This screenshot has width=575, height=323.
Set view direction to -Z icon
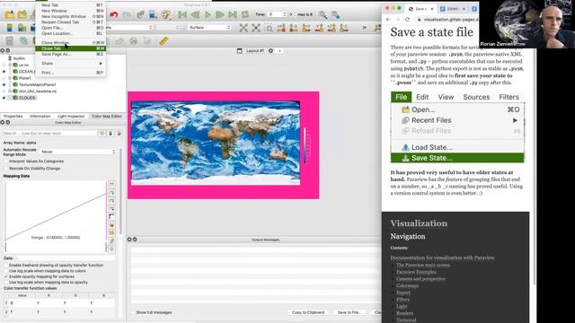pyautogui.click(x=343, y=28)
